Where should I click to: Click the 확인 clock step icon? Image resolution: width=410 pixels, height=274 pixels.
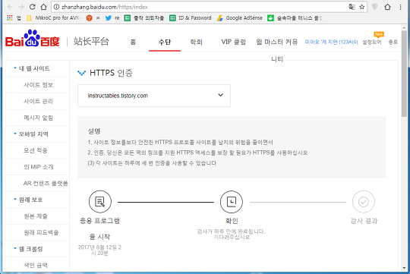(232, 202)
